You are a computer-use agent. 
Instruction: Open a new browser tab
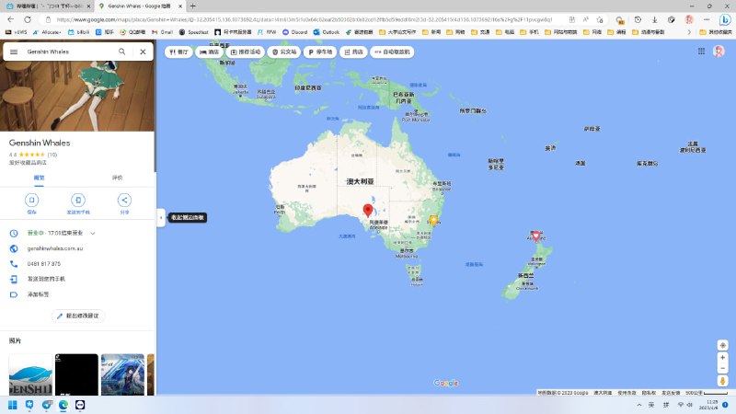[x=193, y=6]
